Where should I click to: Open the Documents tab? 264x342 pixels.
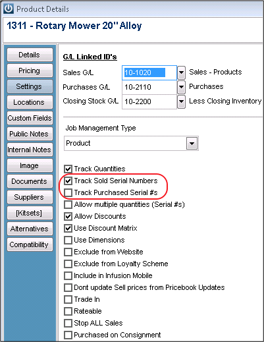[x=30, y=181]
